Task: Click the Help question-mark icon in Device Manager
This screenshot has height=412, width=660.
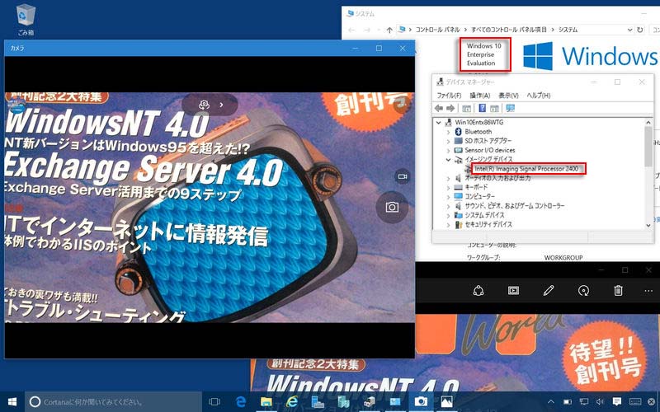Action: 483,109
